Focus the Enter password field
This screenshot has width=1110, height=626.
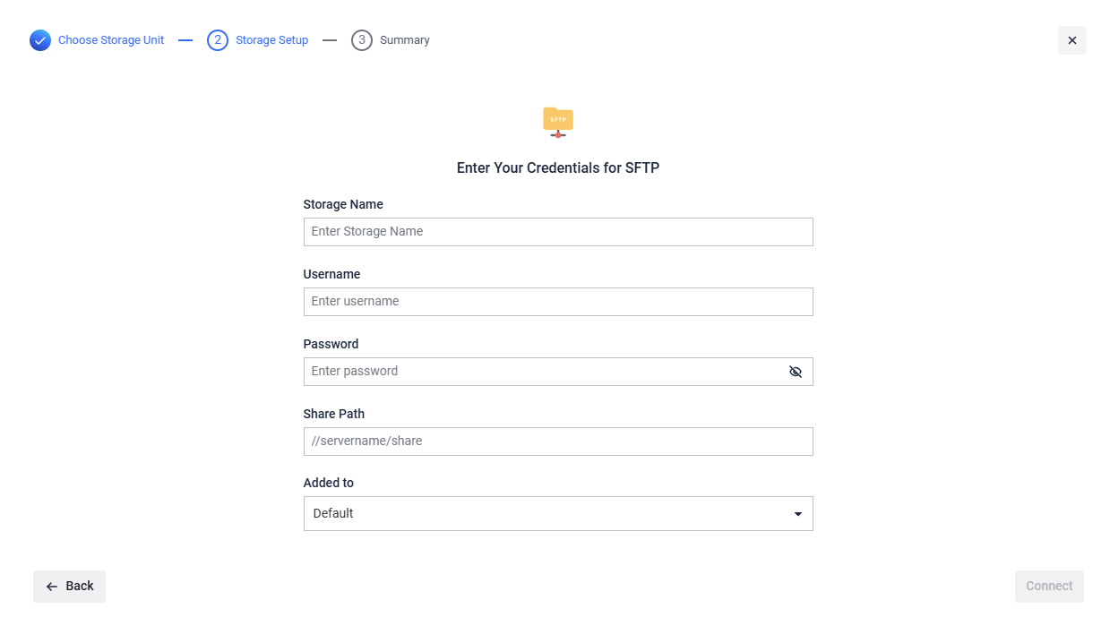[542, 372]
